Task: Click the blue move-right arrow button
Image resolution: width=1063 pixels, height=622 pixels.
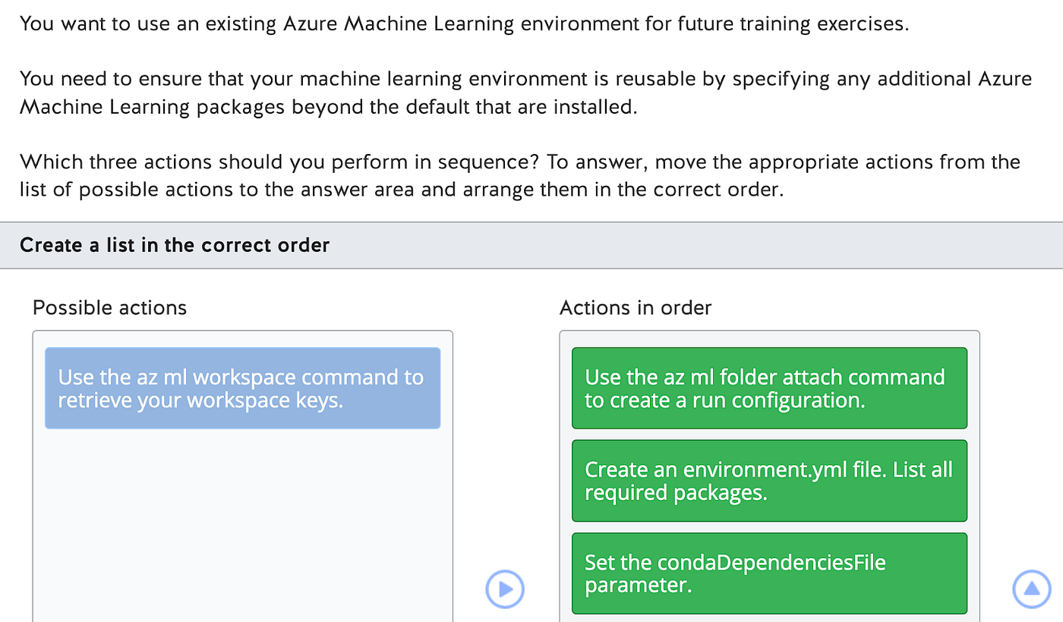Action: [505, 589]
